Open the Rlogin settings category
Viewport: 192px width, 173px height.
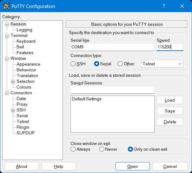click(23, 127)
